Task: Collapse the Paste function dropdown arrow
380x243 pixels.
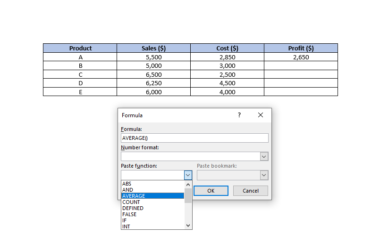Action: click(188, 175)
